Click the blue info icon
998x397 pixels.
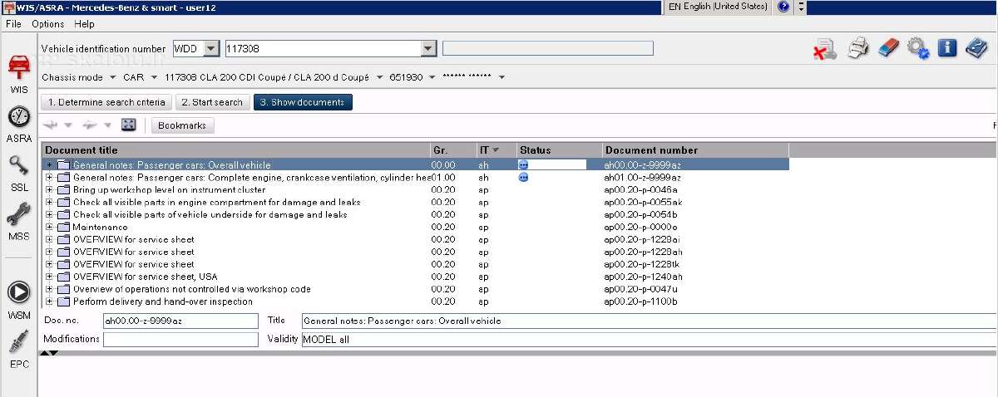tap(947, 48)
